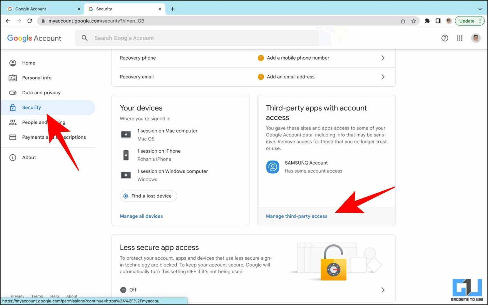488x305 pixels.
Task: Click the Manage all devices link
Action: [x=141, y=216]
